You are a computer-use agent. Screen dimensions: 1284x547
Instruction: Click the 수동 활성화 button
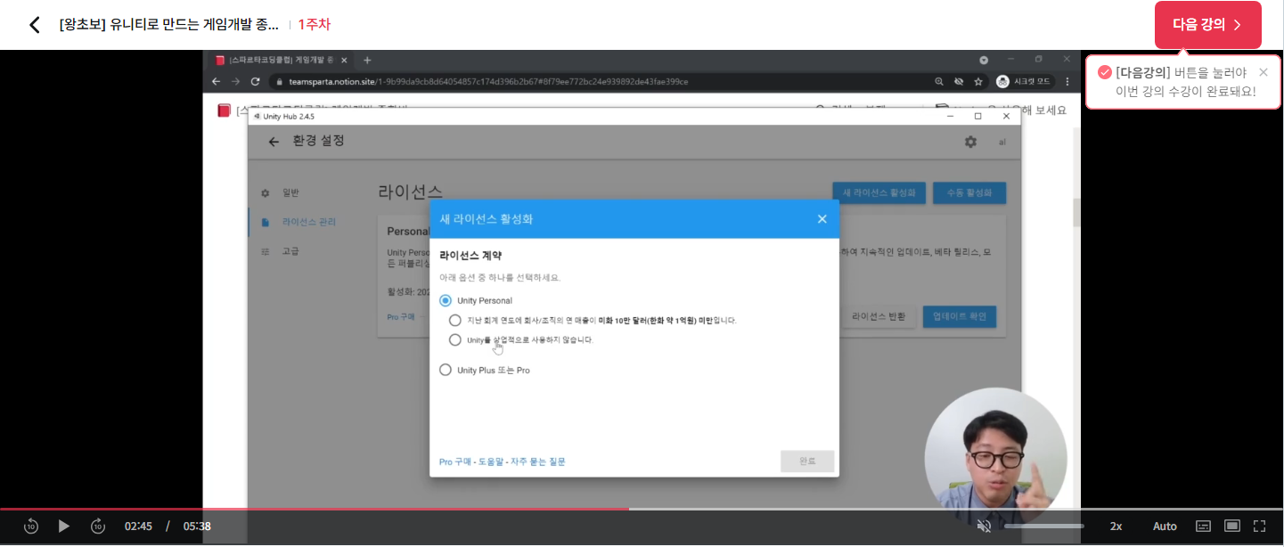pos(969,192)
